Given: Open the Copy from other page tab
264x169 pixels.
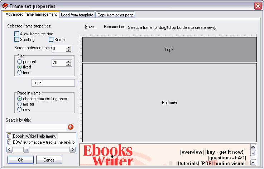Looking at the screenshot, I should [x=115, y=15].
